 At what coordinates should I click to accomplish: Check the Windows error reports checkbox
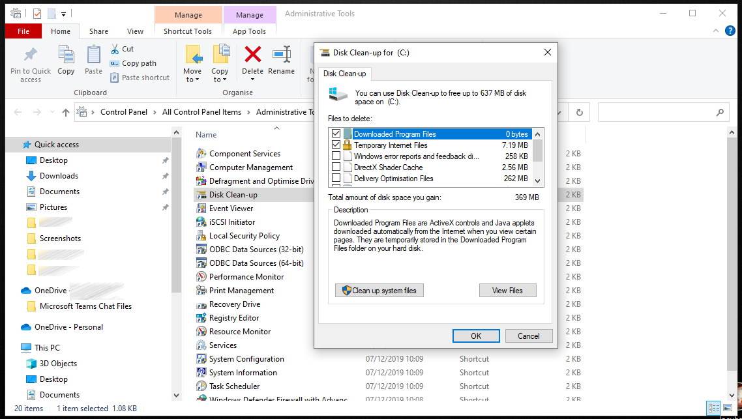click(x=336, y=156)
